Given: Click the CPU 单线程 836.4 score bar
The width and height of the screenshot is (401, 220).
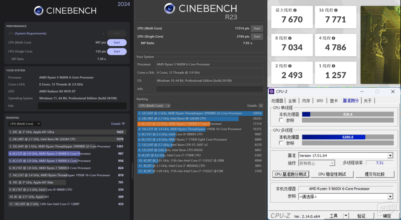Looking at the screenshot, I should coord(348,114).
